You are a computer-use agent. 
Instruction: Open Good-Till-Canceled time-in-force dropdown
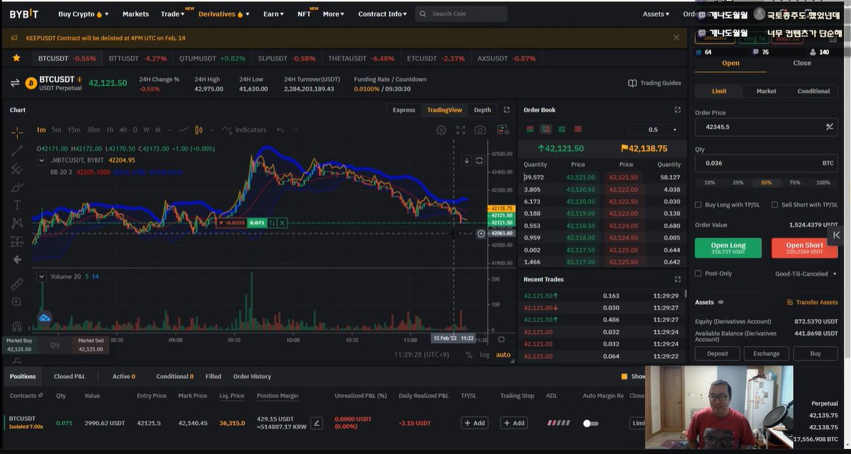tap(806, 273)
